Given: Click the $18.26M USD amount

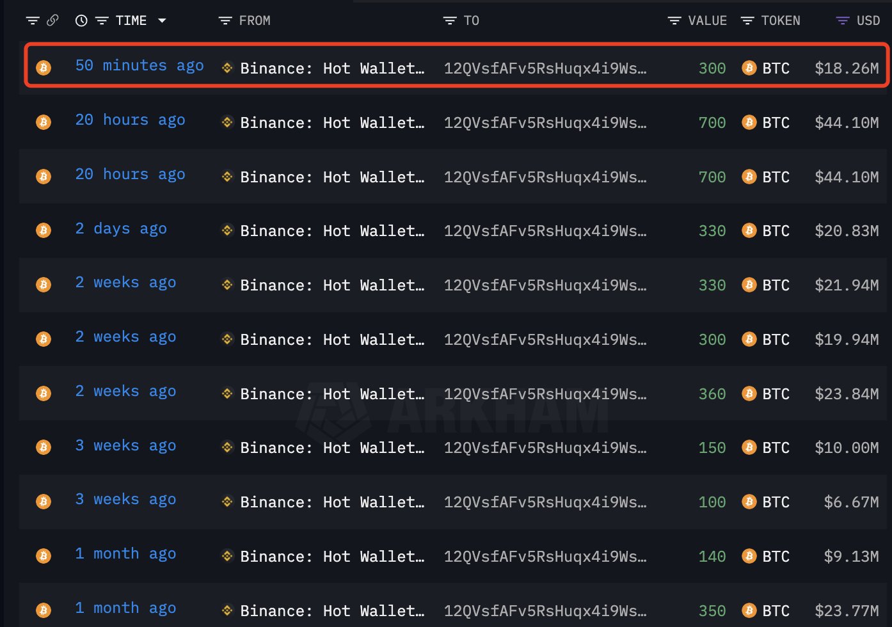Looking at the screenshot, I should 847,68.
